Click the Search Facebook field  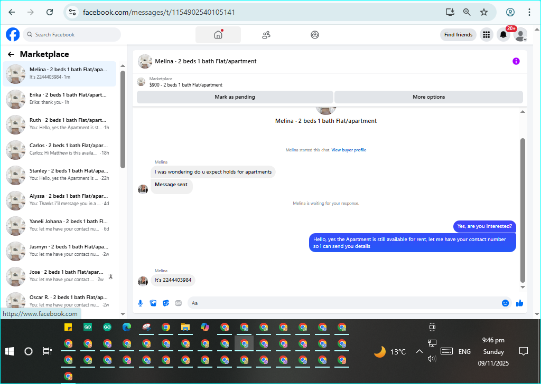coord(72,34)
